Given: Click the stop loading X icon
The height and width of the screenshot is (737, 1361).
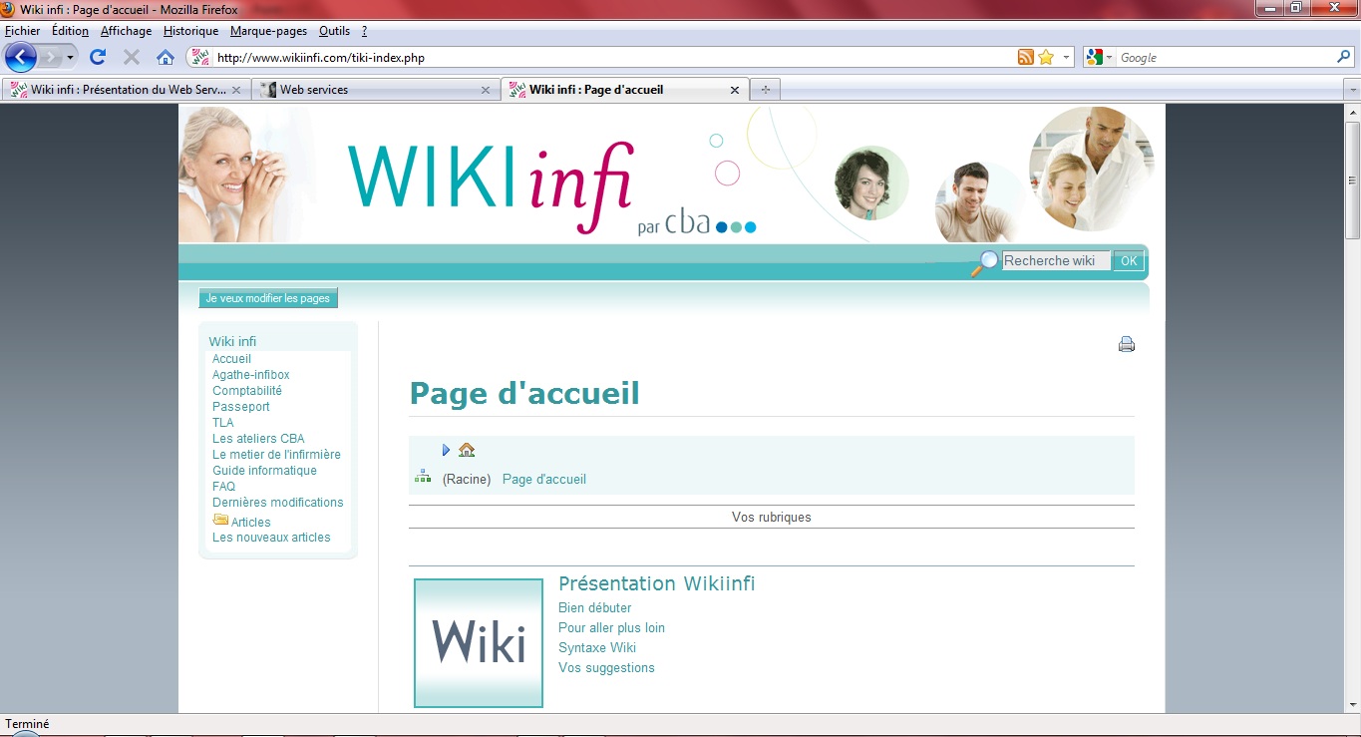Looking at the screenshot, I should pyautogui.click(x=131, y=57).
